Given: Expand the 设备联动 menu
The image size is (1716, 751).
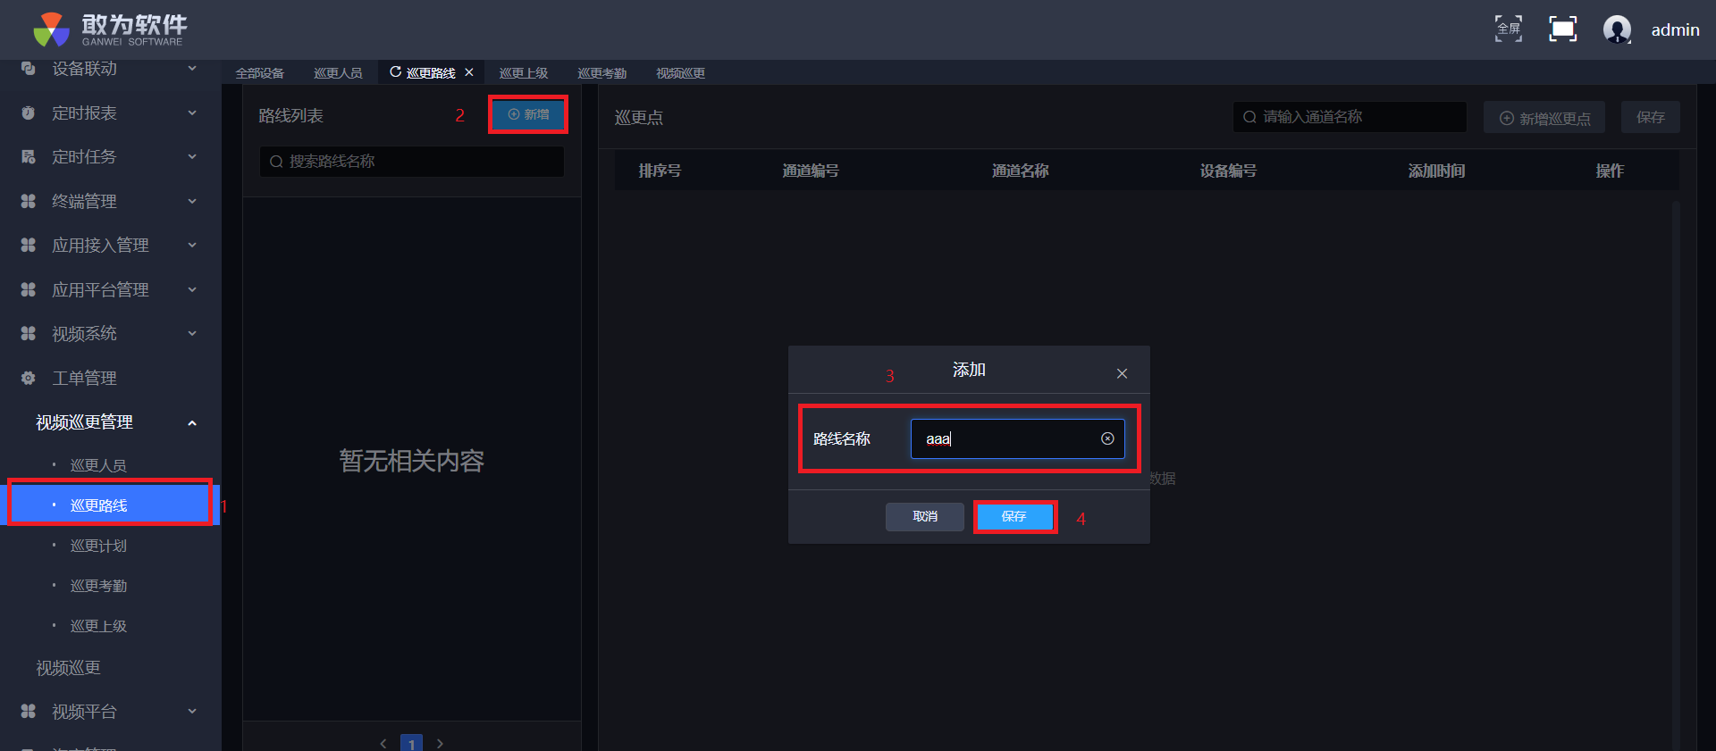Looking at the screenshot, I should pyautogui.click(x=192, y=69).
